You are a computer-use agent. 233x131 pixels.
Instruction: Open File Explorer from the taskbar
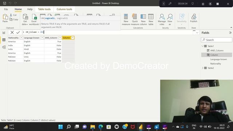pyautogui.click(x=92, y=127)
